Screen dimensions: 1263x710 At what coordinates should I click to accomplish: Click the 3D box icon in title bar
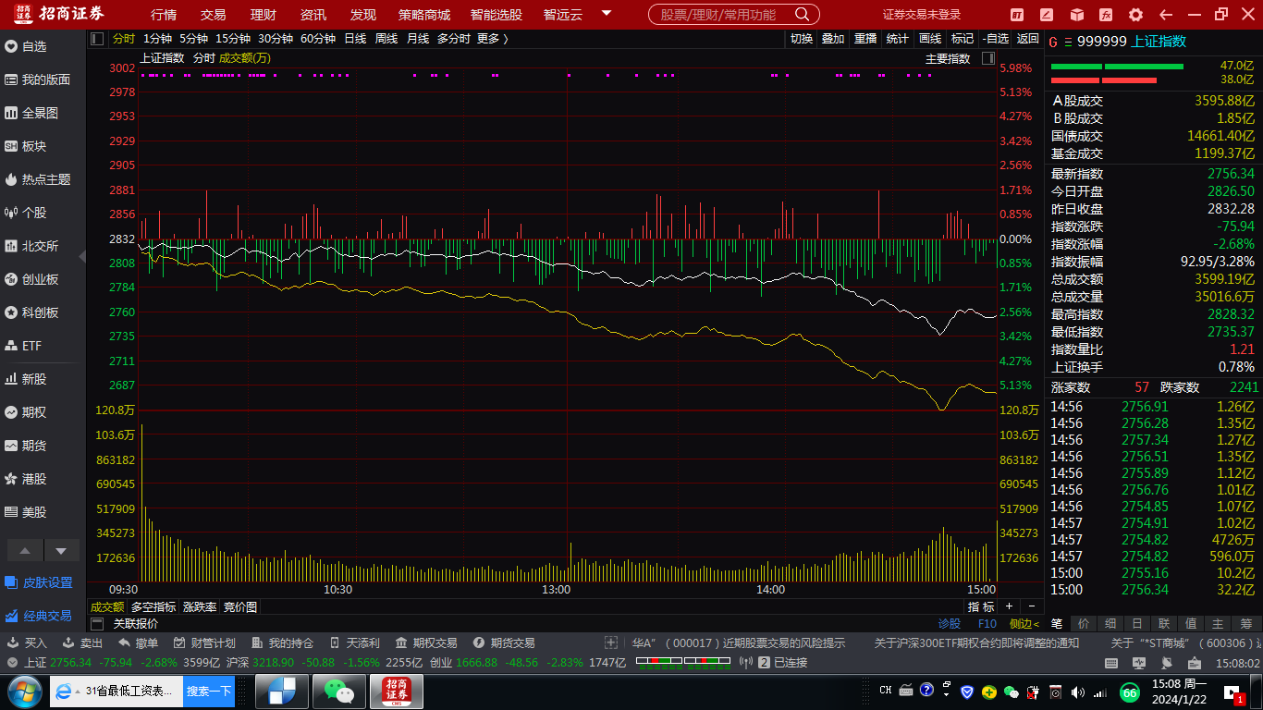coord(1076,15)
